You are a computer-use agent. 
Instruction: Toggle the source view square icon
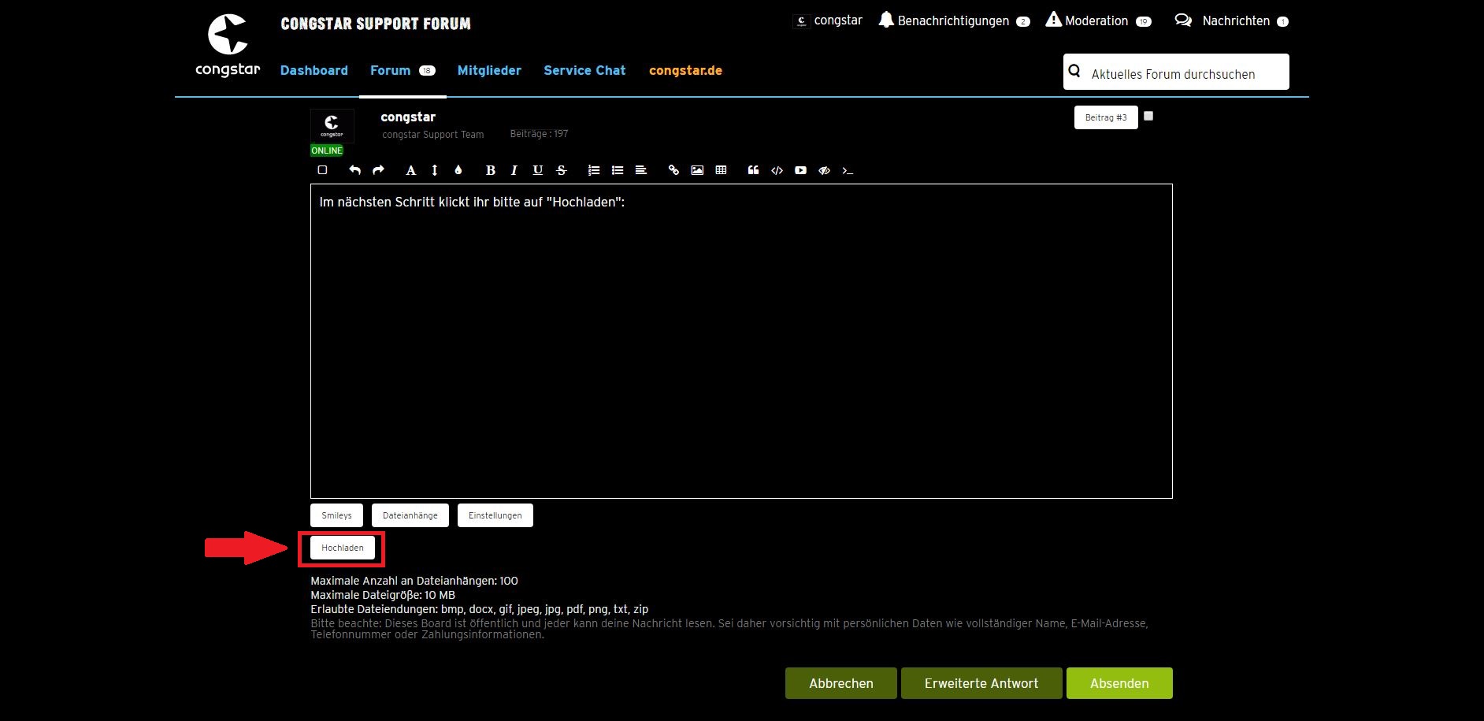click(322, 170)
